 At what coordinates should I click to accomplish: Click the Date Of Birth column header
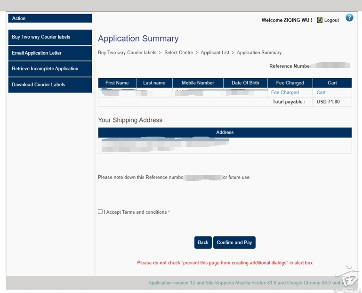pos(245,83)
